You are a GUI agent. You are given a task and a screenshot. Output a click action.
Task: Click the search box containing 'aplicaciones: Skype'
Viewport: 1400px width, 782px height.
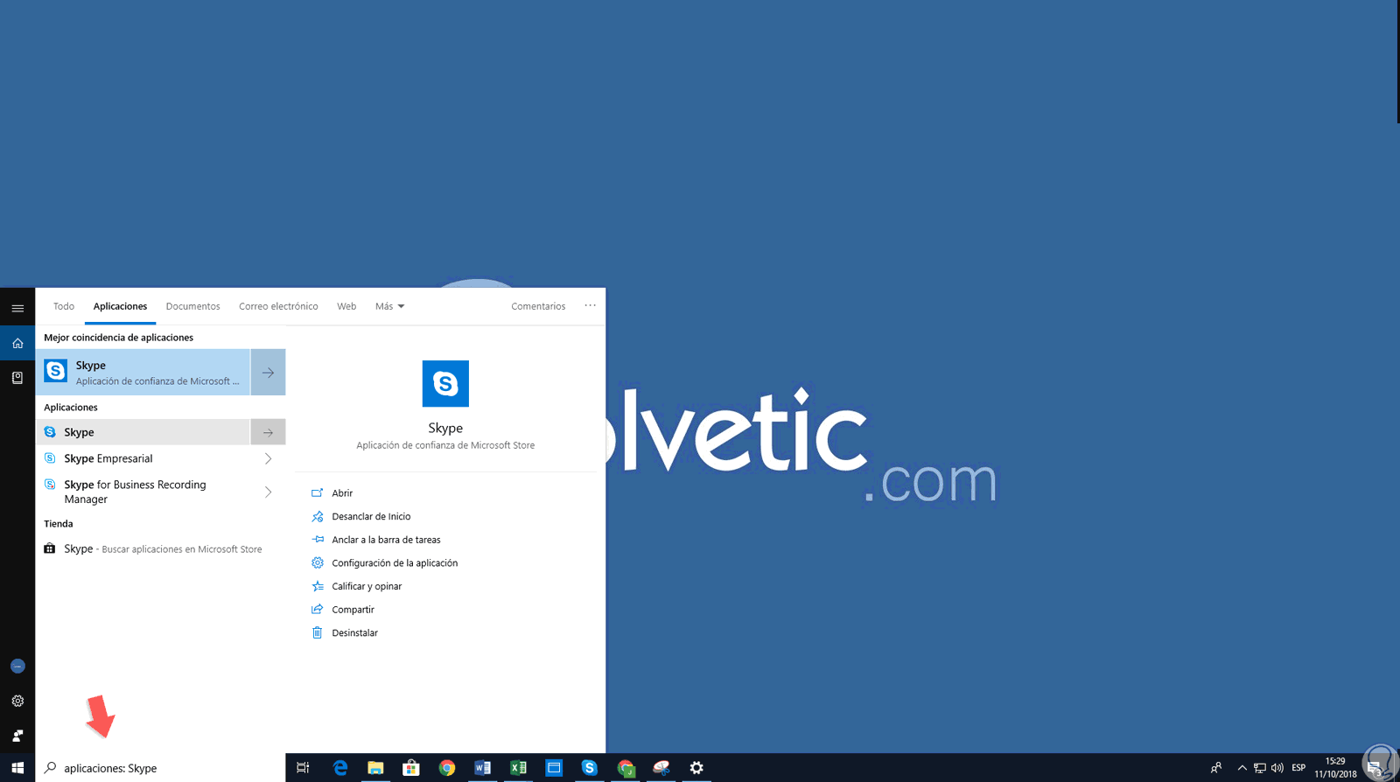click(x=160, y=768)
